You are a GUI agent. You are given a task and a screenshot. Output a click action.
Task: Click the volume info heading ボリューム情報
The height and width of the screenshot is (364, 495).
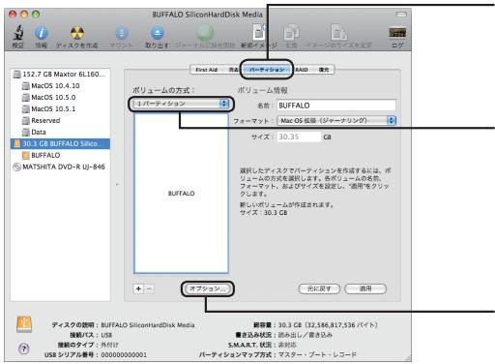click(262, 90)
